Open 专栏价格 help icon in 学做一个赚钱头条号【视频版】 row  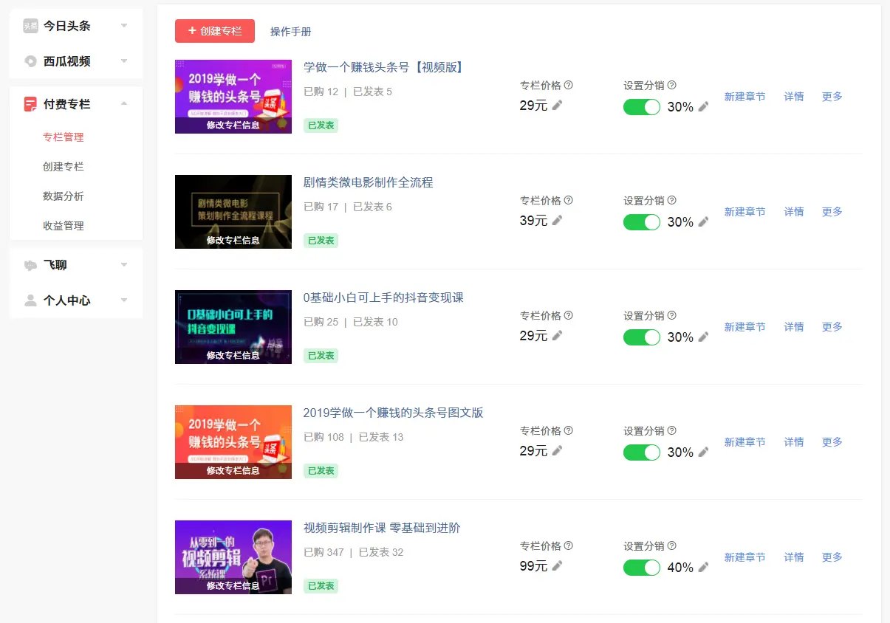tap(569, 86)
